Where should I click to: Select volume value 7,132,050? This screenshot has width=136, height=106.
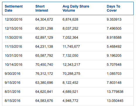[x=70, y=56]
